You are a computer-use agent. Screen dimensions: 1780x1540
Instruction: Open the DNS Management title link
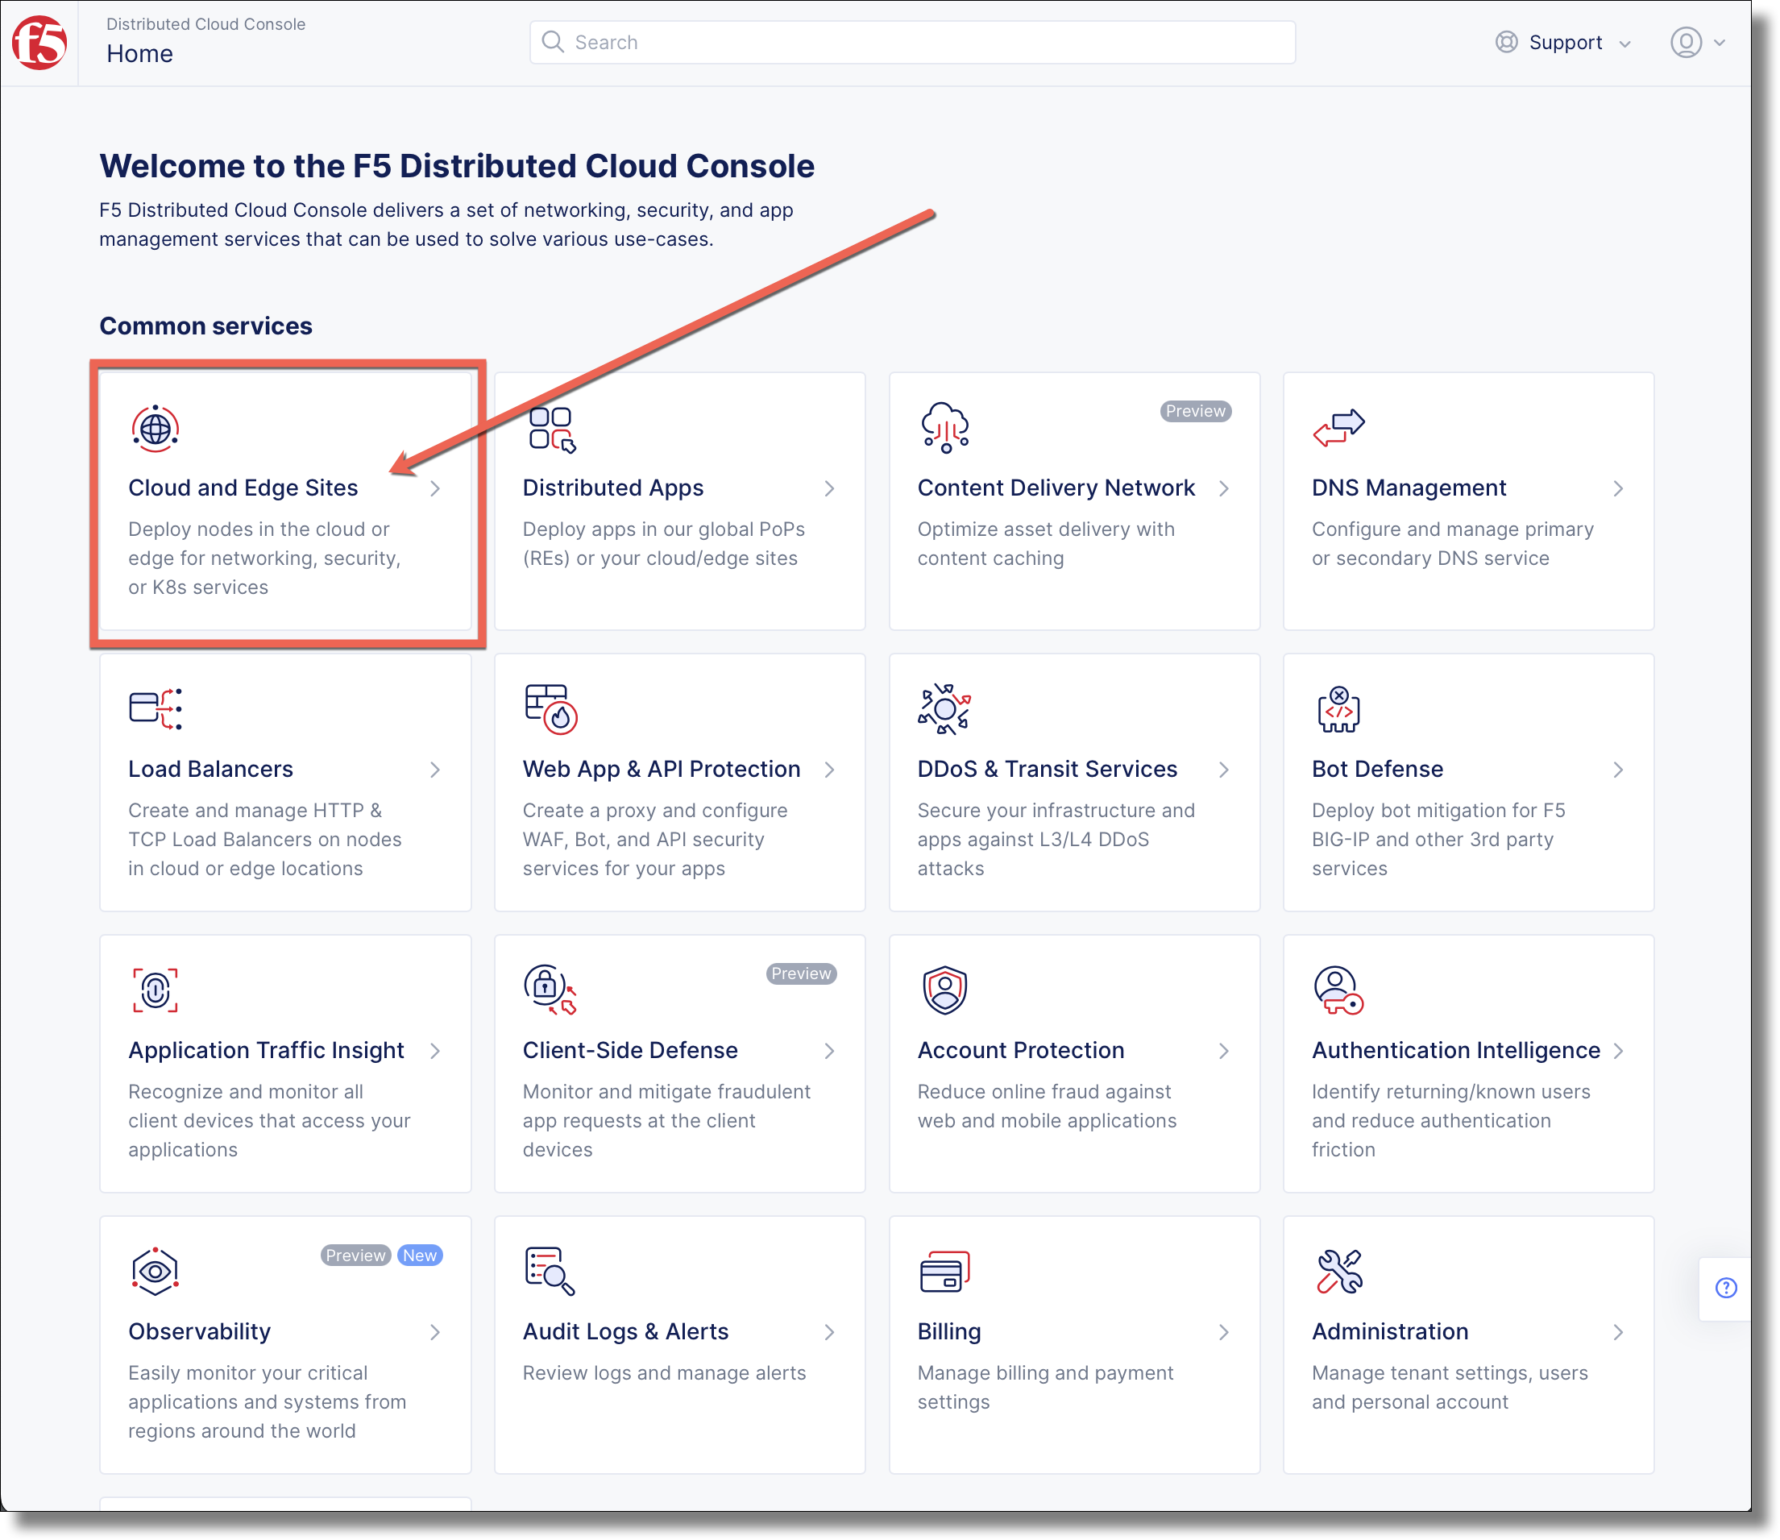[x=1409, y=488]
